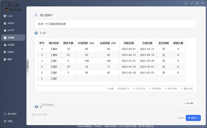The width and height of the screenshot is (207, 128).
Task: Open 用户资料 user profile
Action: [x=12, y=114]
